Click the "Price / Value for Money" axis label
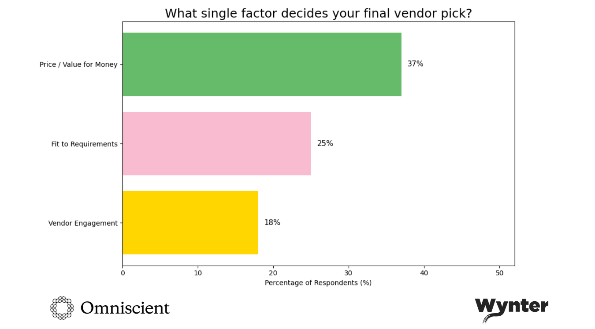This screenshot has width=595, height=329. pyautogui.click(x=78, y=65)
